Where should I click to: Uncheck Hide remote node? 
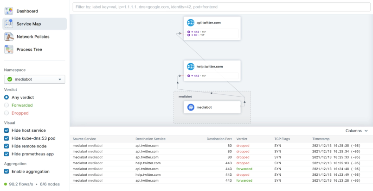[6, 146]
